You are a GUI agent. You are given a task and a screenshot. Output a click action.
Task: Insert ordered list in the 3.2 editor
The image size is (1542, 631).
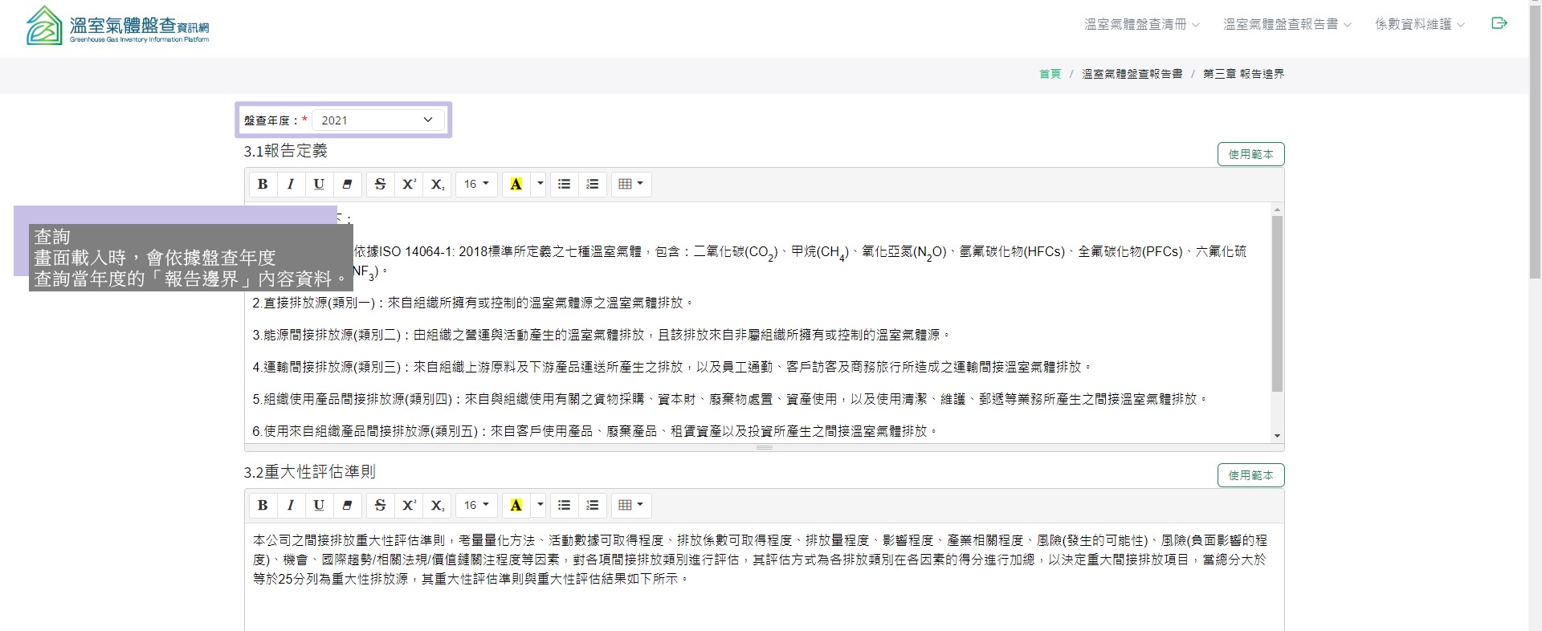coord(593,505)
